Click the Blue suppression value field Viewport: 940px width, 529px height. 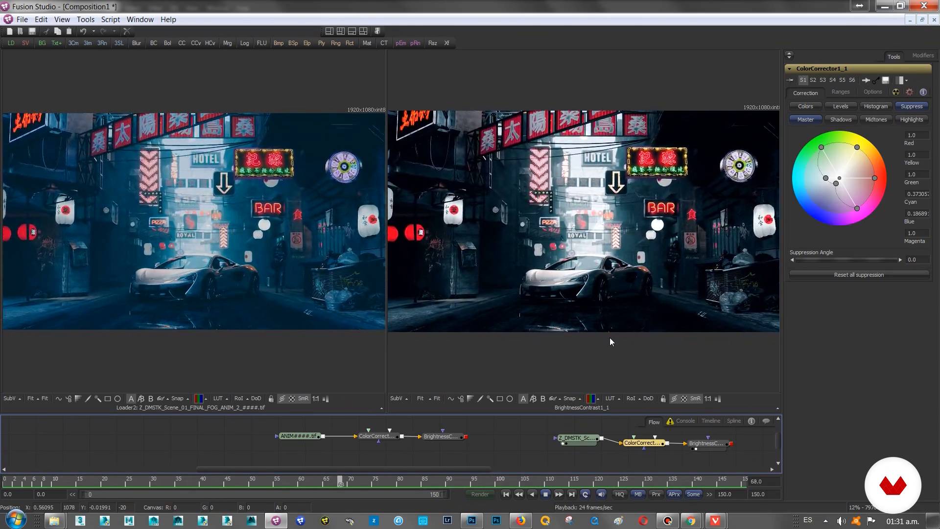point(916,214)
